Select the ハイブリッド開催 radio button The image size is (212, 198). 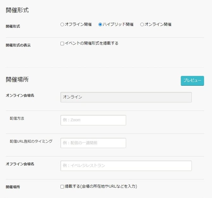[100, 24]
